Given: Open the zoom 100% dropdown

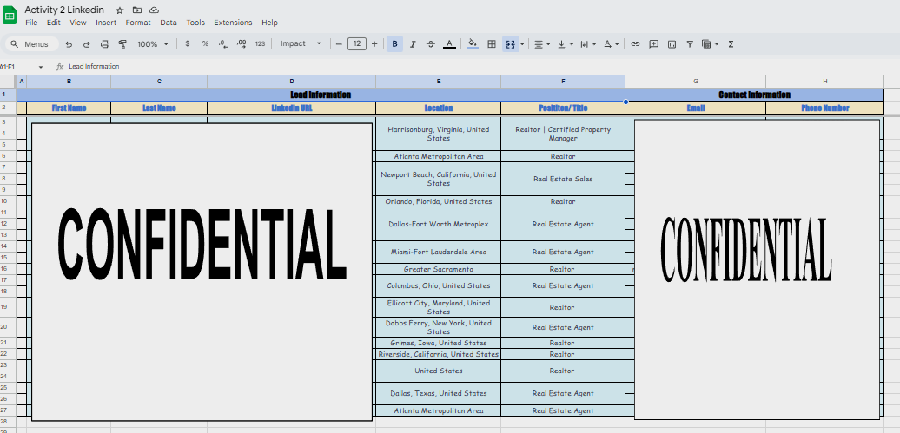Looking at the screenshot, I should point(153,44).
